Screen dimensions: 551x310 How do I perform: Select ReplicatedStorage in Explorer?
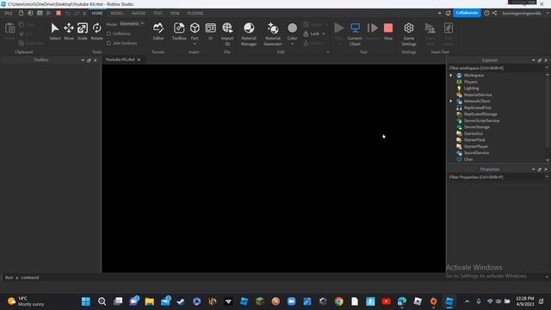point(480,115)
